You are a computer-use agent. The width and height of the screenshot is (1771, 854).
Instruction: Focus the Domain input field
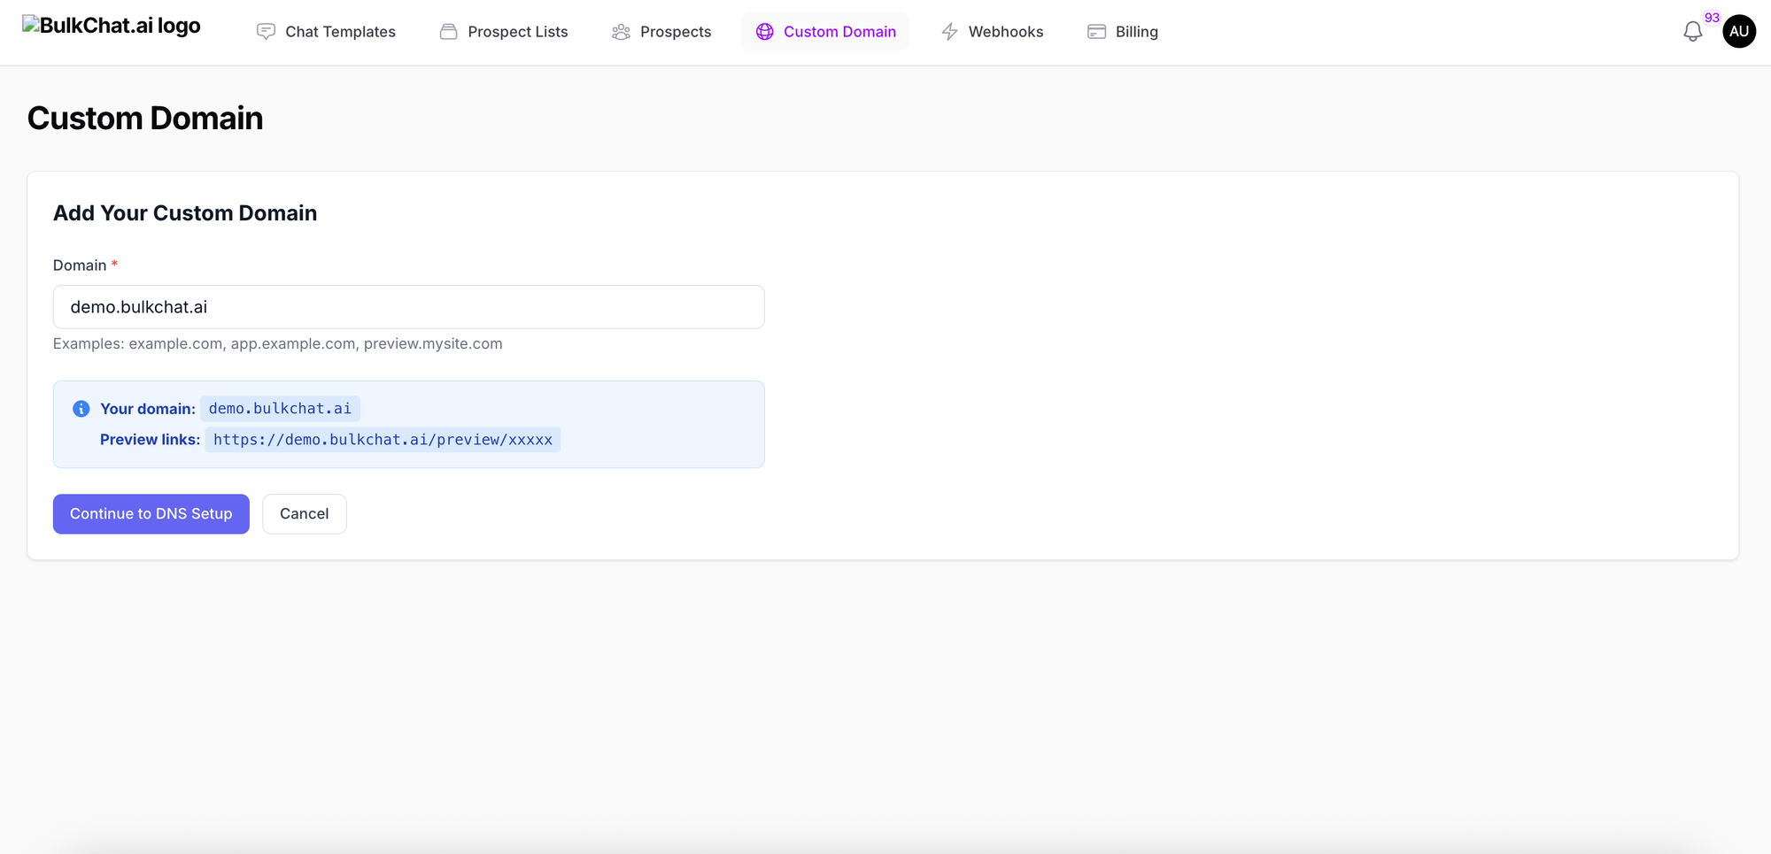point(408,307)
